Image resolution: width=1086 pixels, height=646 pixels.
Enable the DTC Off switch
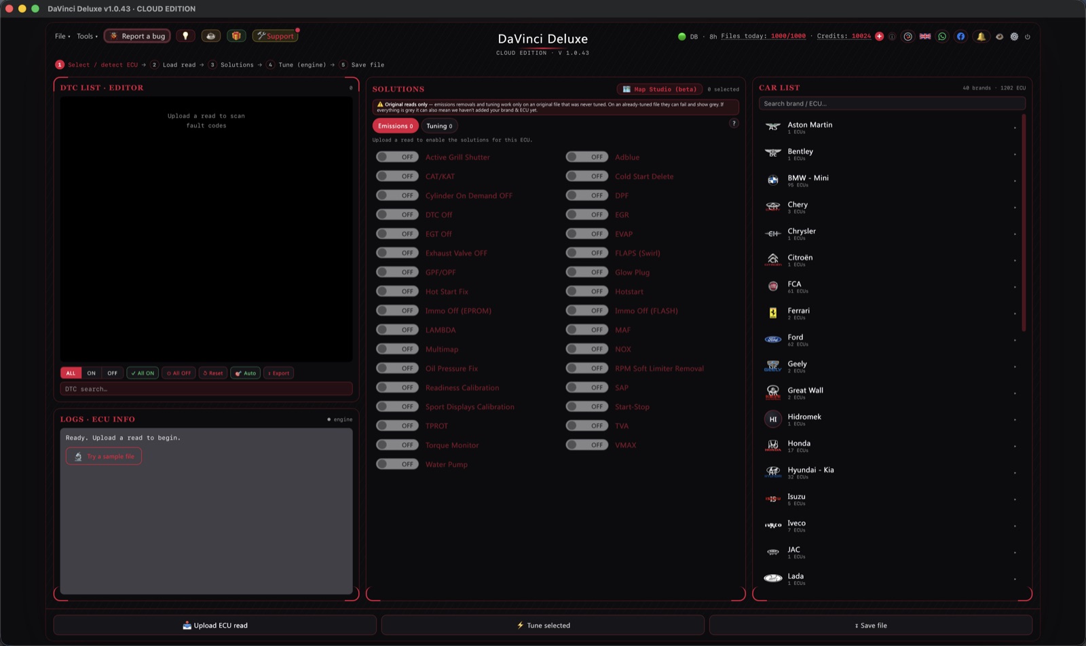point(397,214)
